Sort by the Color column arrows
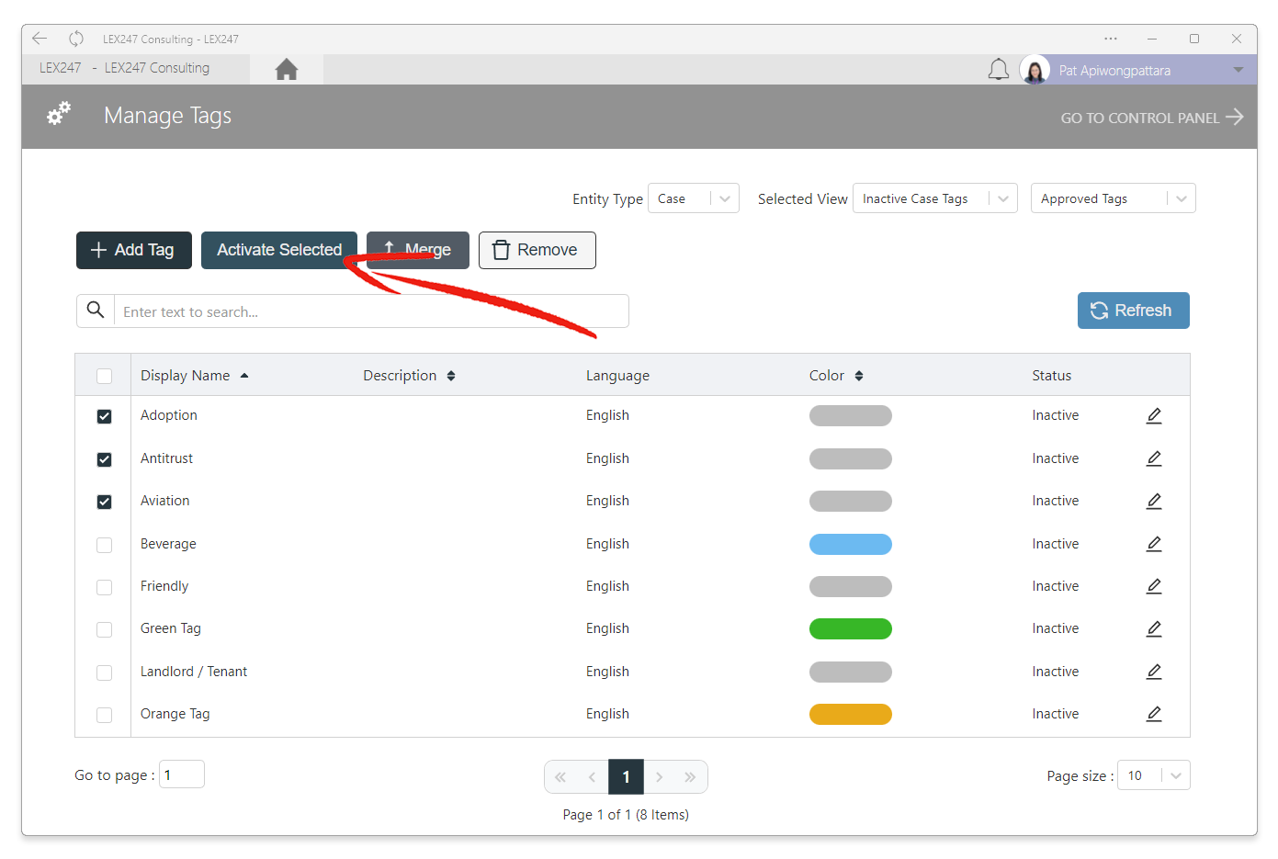Viewport: 1278px width, 859px height. tap(859, 376)
